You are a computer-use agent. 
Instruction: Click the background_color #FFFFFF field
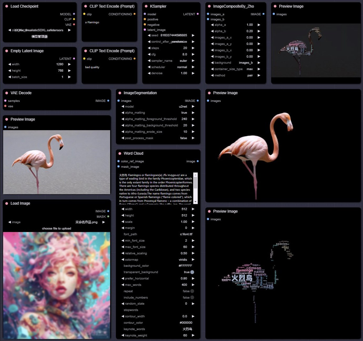(x=158, y=266)
